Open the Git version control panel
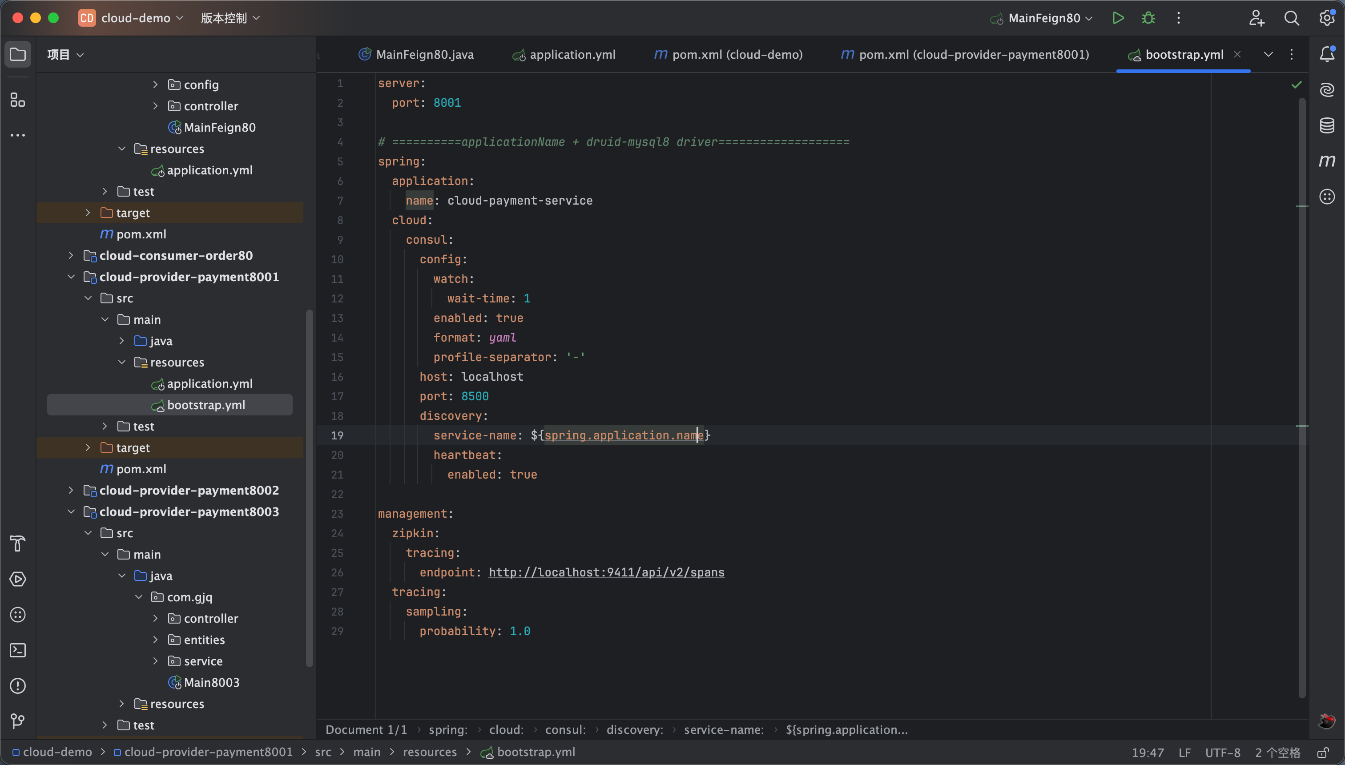This screenshot has width=1345, height=765. [x=18, y=721]
